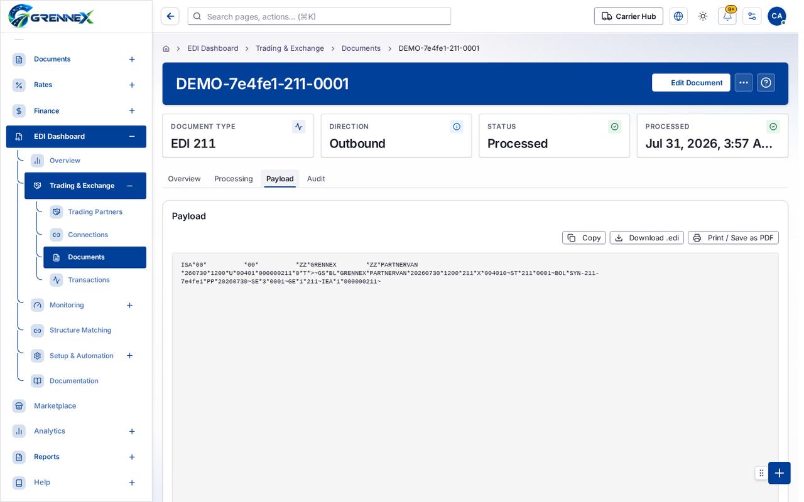Open the three-dot more actions menu
This screenshot has width=804, height=502.
click(744, 83)
